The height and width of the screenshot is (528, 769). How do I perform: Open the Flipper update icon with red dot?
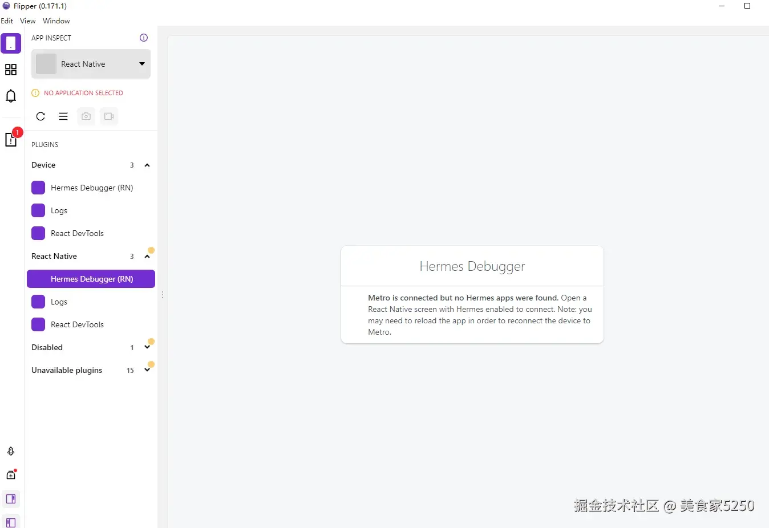pyautogui.click(x=11, y=474)
